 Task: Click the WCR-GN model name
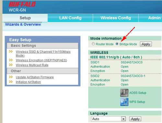17,10
